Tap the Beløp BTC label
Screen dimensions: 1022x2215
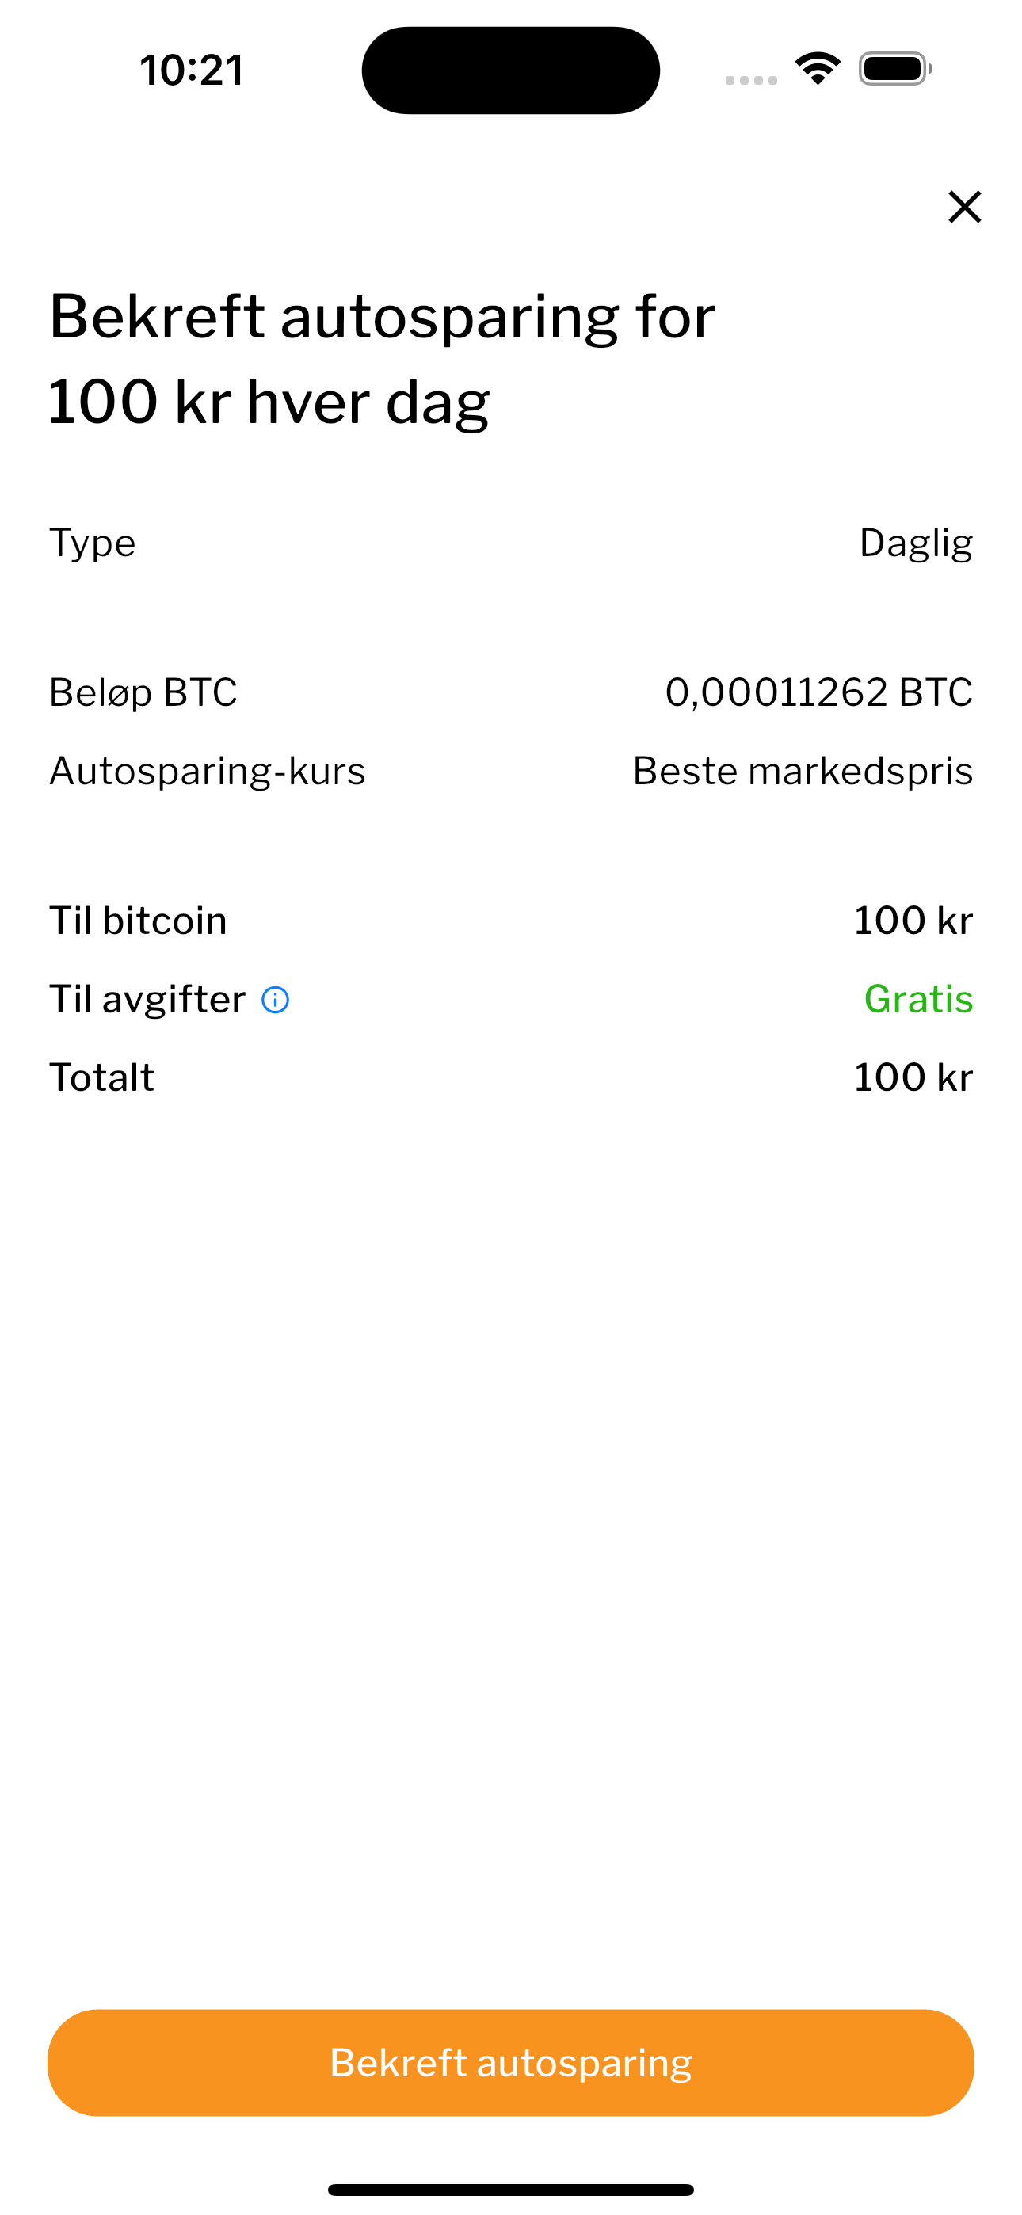coord(143,692)
